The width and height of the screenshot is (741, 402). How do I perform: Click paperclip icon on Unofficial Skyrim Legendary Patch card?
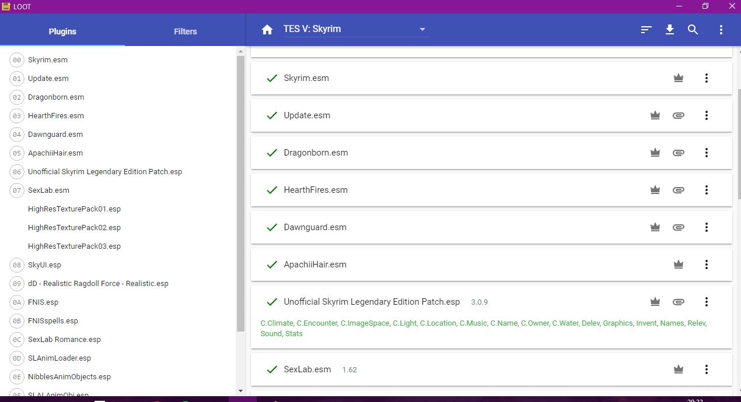(x=678, y=302)
